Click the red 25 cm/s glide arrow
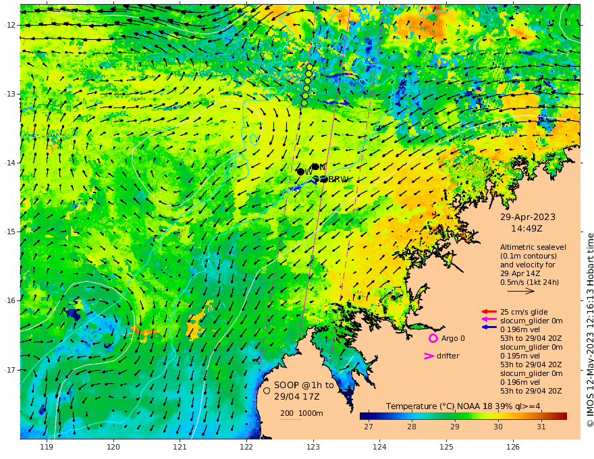 click(489, 312)
